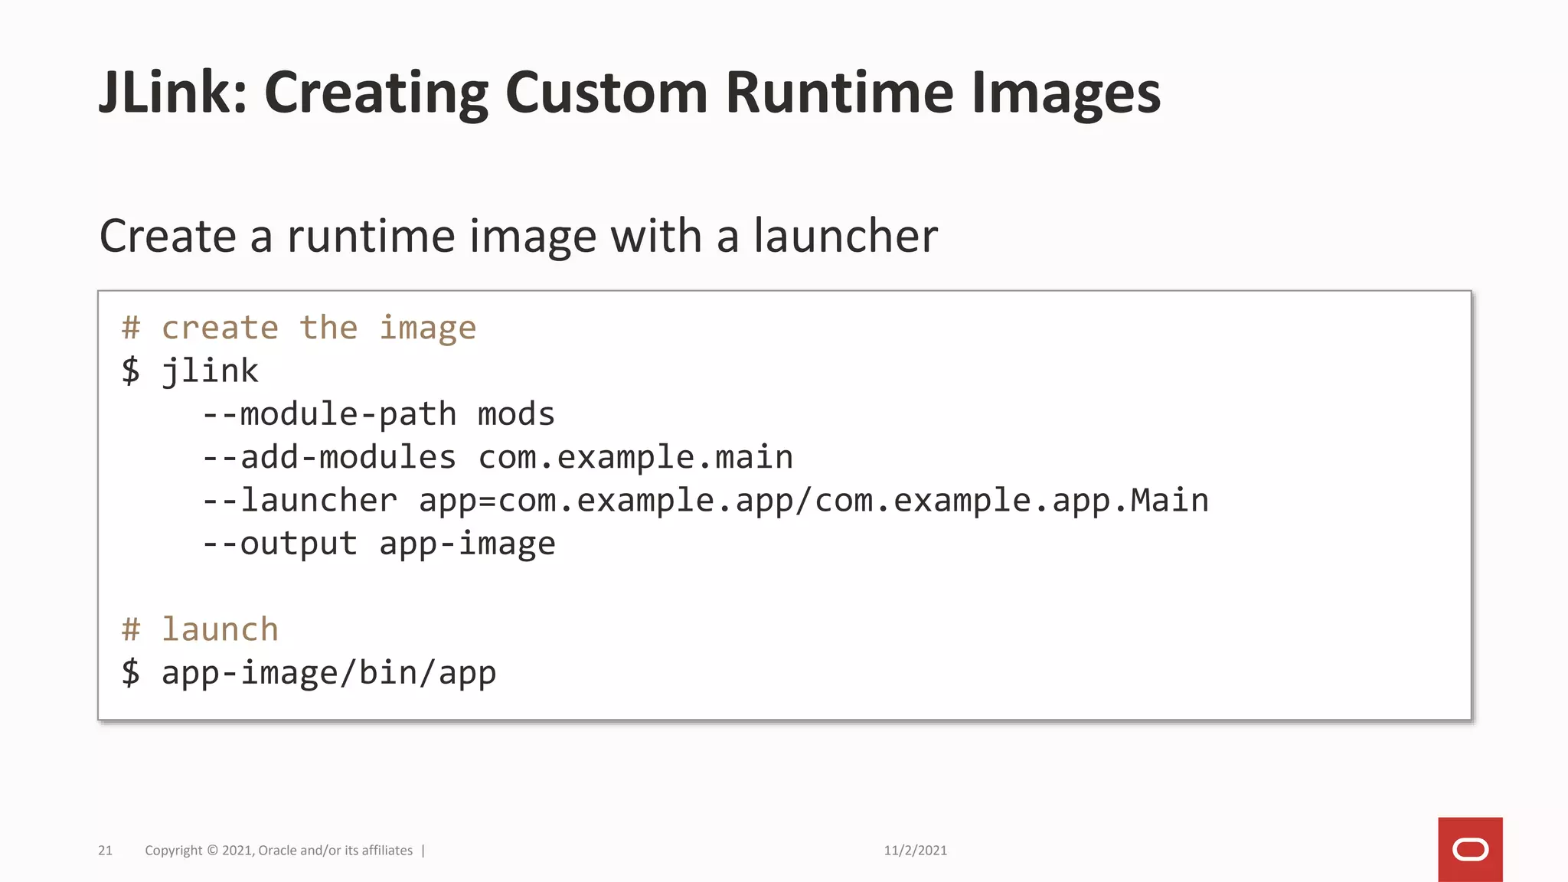1568x882 pixels.
Task: Click the '$ app-image/bin/app' command
Action: tap(309, 673)
